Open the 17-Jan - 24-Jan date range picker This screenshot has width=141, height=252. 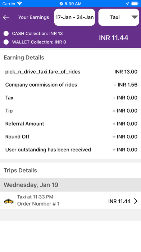coord(74,17)
